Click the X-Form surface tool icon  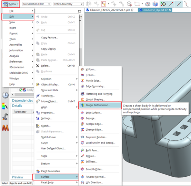point(82,69)
